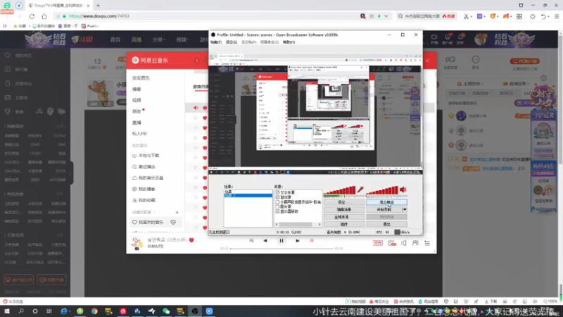Click the left scroll arrow in OBS sources list

coord(277,224)
